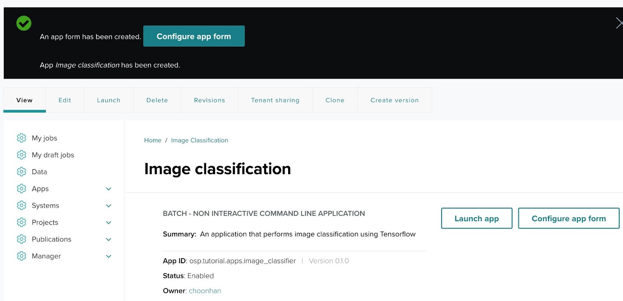Open the Revisions tab
Image resolution: width=623 pixels, height=301 pixels.
[x=209, y=100]
